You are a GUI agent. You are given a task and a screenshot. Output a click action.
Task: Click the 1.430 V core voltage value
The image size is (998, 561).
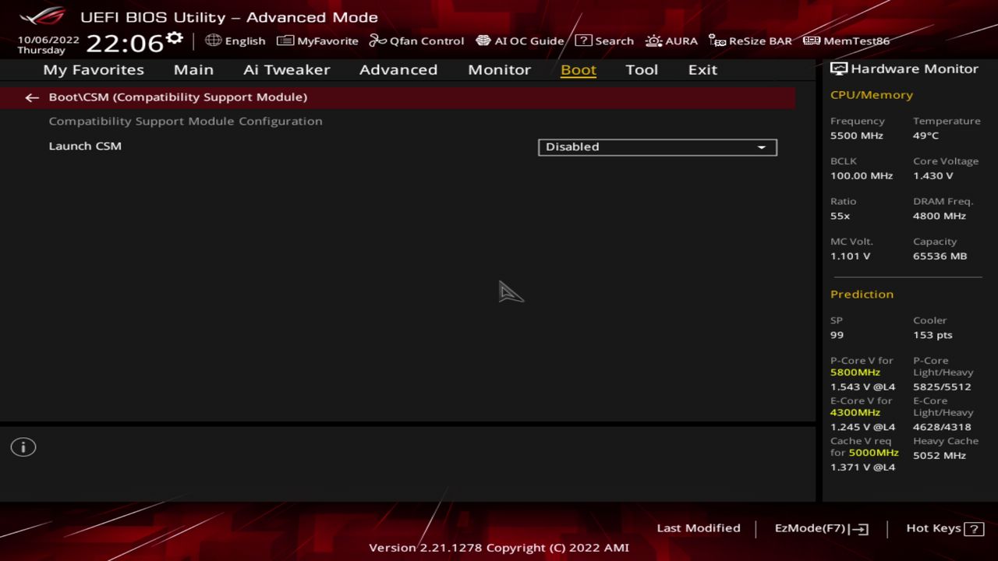click(x=933, y=176)
